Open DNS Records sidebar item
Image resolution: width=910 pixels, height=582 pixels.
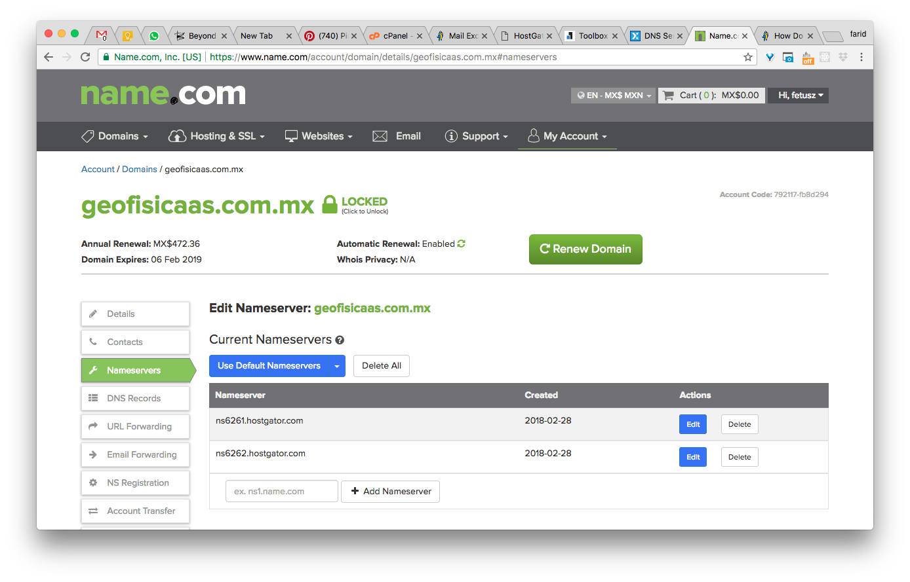click(136, 399)
